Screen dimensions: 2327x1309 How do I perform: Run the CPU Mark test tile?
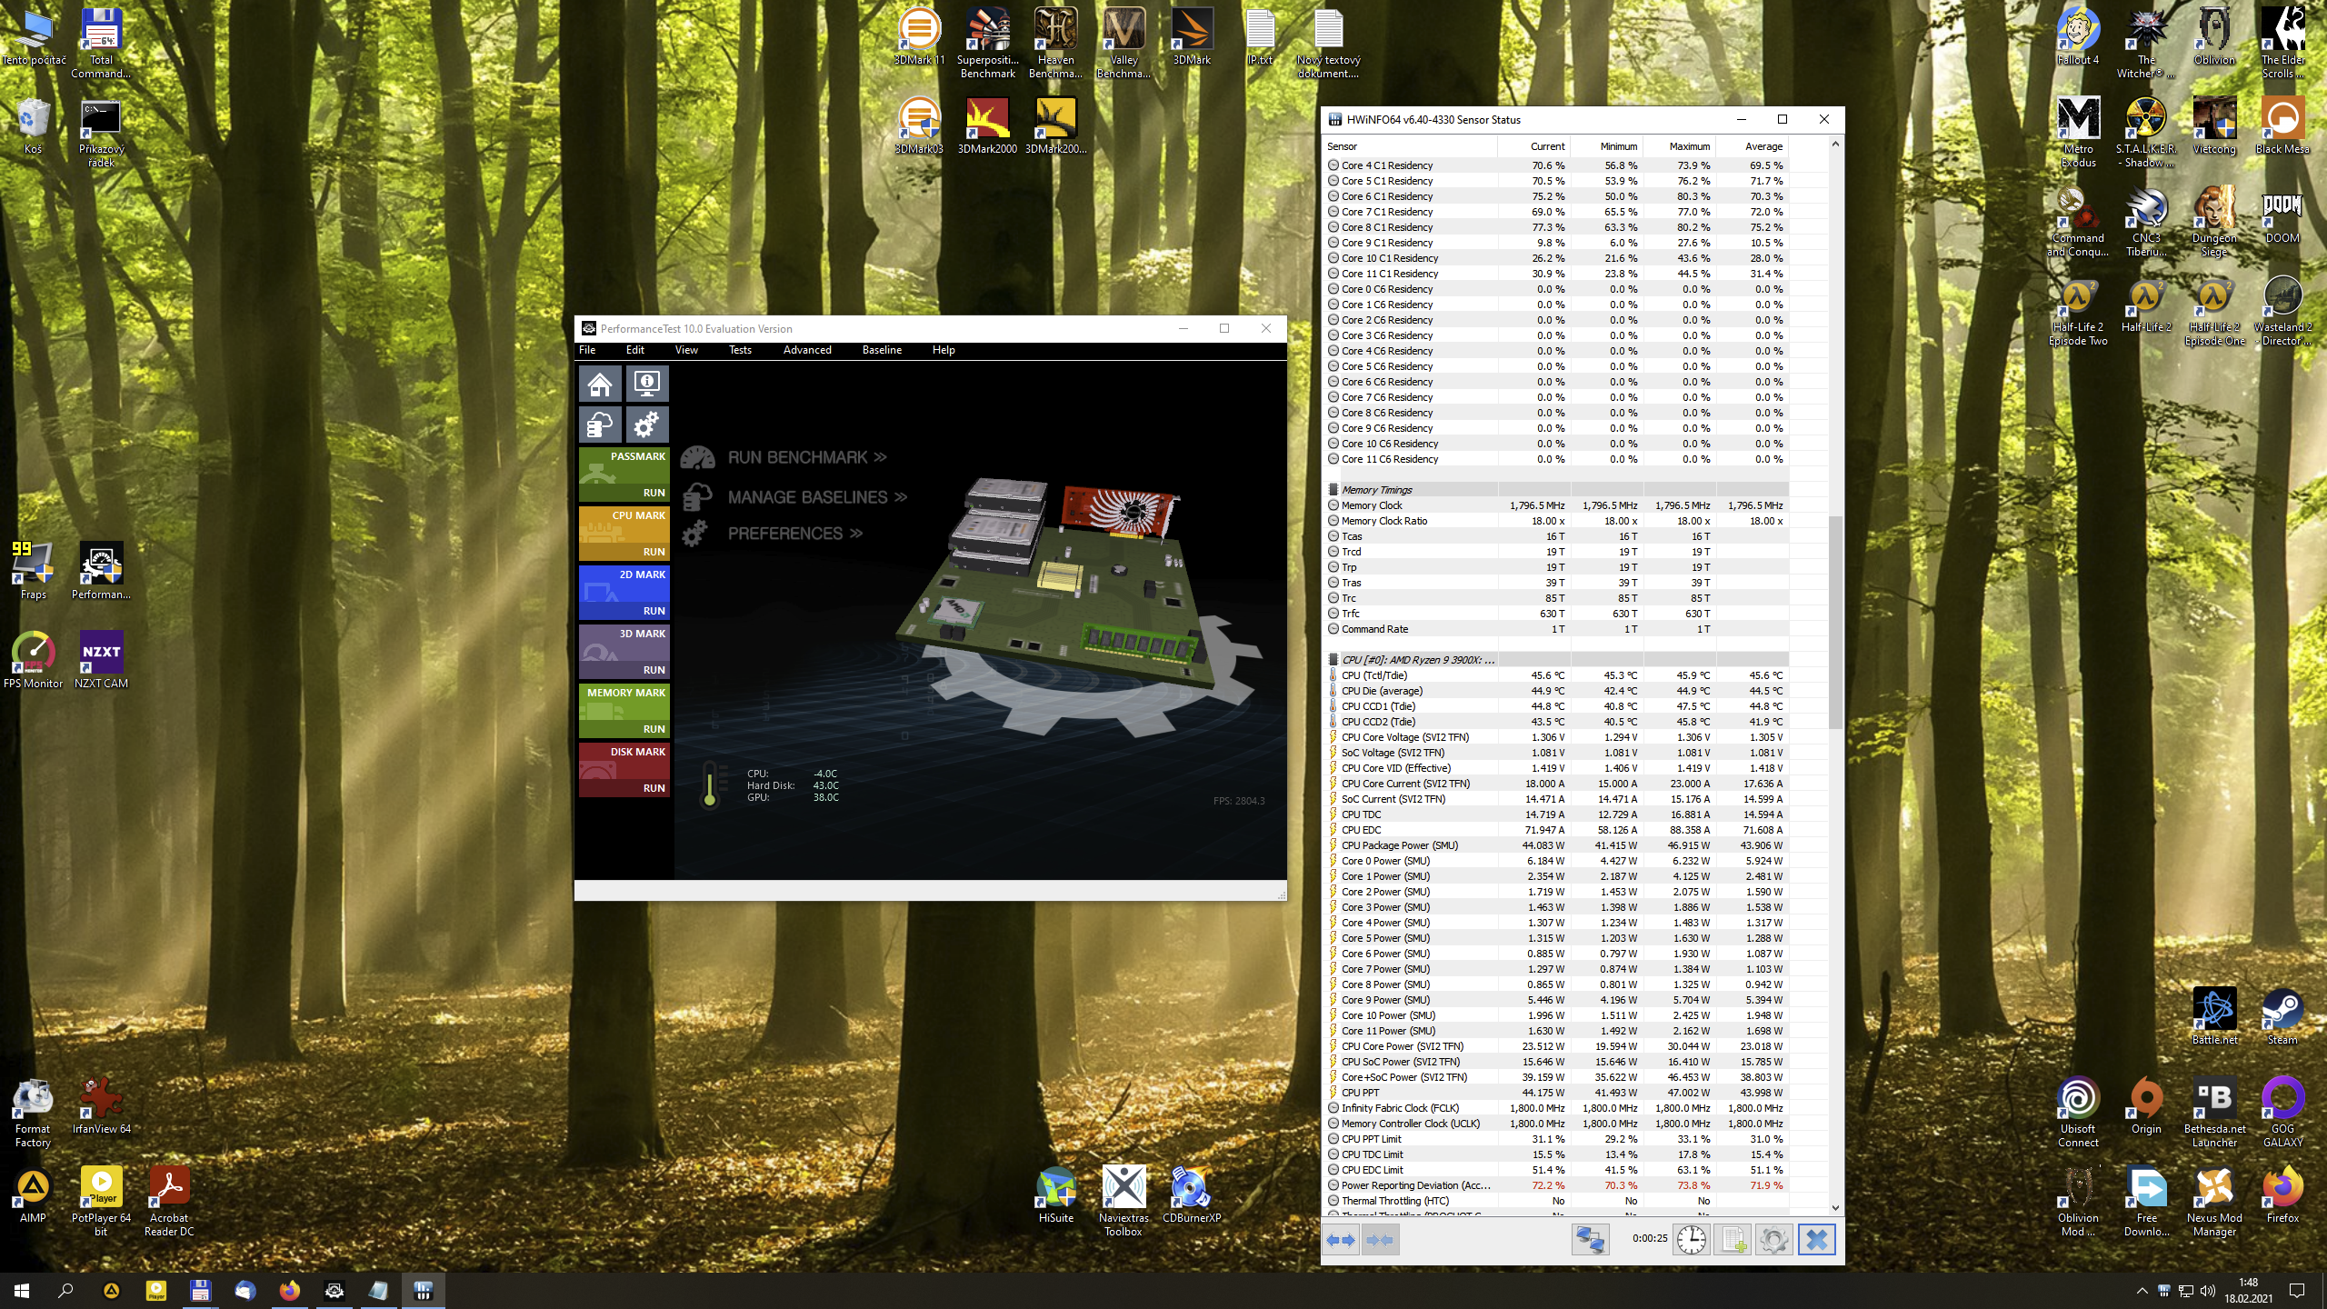(624, 534)
